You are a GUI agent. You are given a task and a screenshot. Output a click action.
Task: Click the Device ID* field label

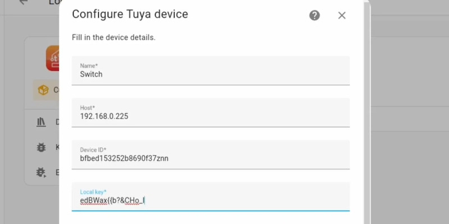(93, 150)
